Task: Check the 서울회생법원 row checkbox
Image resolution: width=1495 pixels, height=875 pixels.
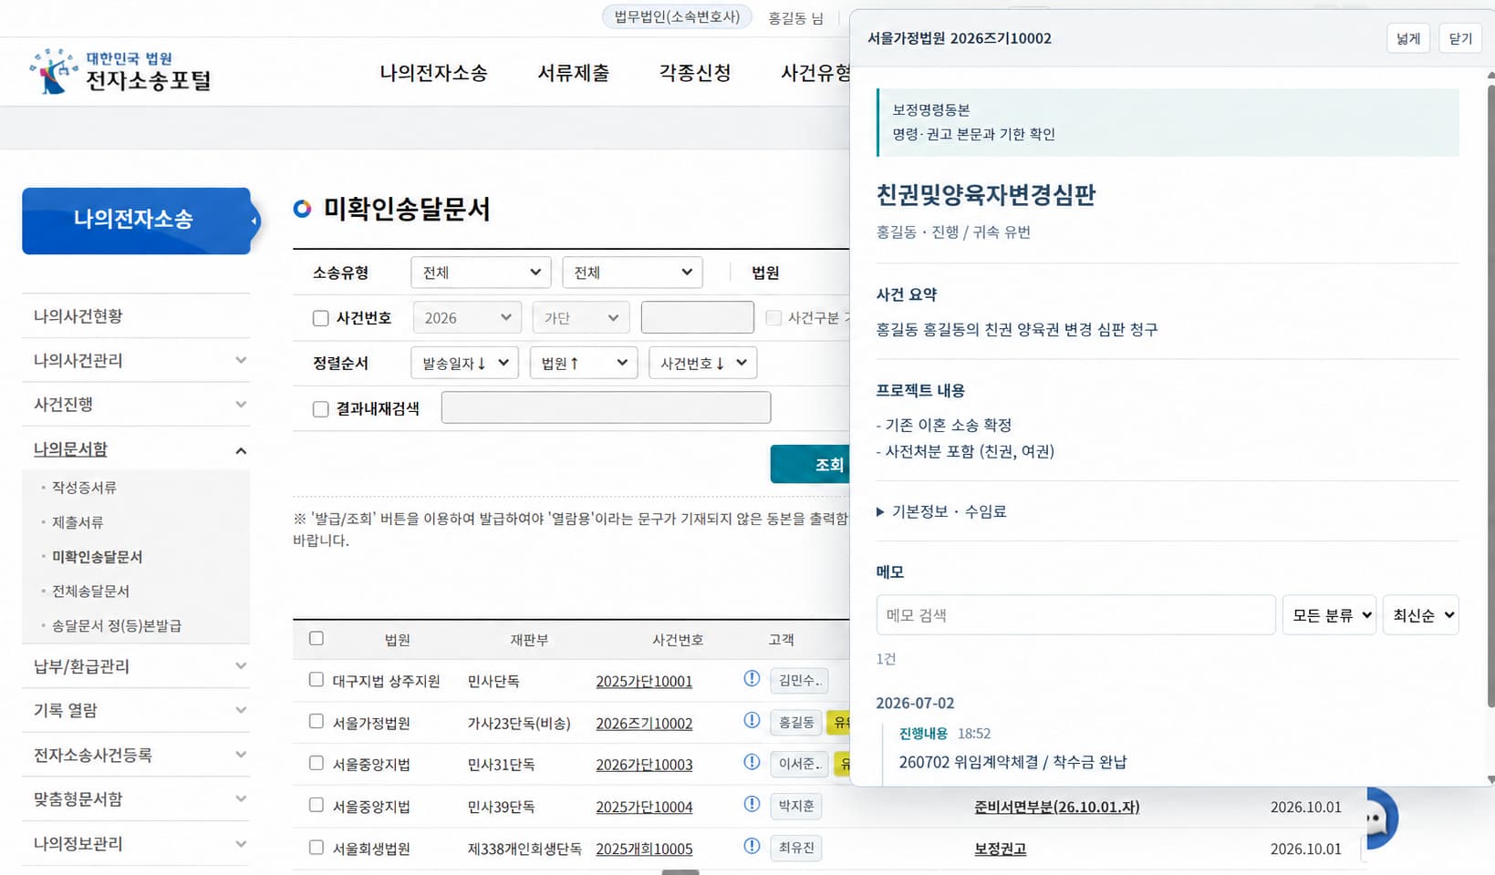Action: 317,847
